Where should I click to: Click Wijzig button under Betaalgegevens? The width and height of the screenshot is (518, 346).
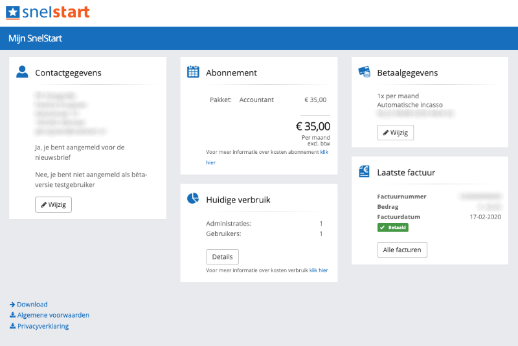click(396, 133)
